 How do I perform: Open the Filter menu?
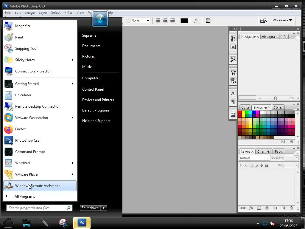(69, 13)
